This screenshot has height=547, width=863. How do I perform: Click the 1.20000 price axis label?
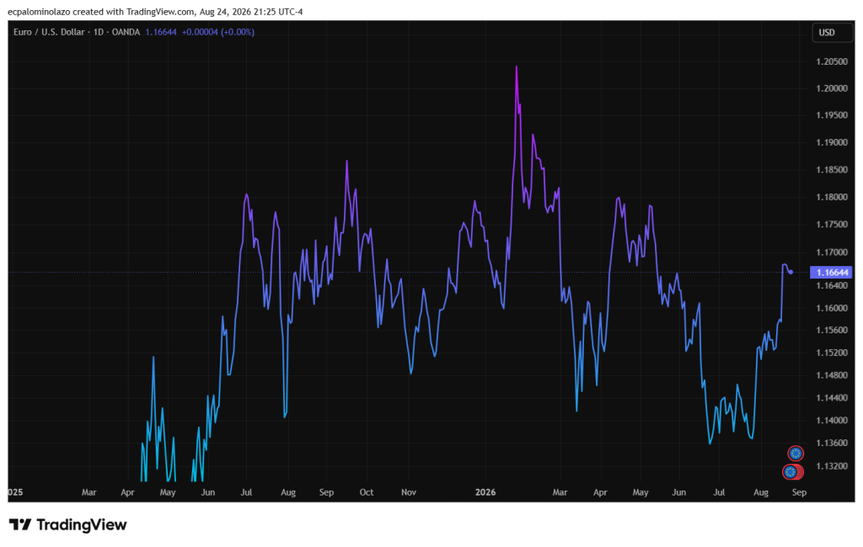[832, 88]
